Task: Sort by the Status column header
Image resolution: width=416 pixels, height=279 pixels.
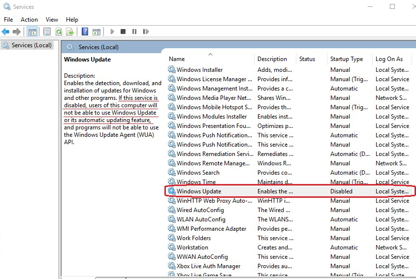Action: point(307,59)
